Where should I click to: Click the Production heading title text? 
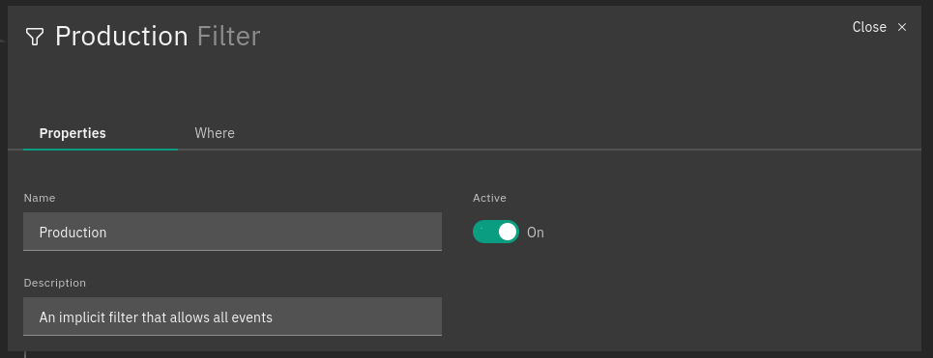tap(122, 37)
